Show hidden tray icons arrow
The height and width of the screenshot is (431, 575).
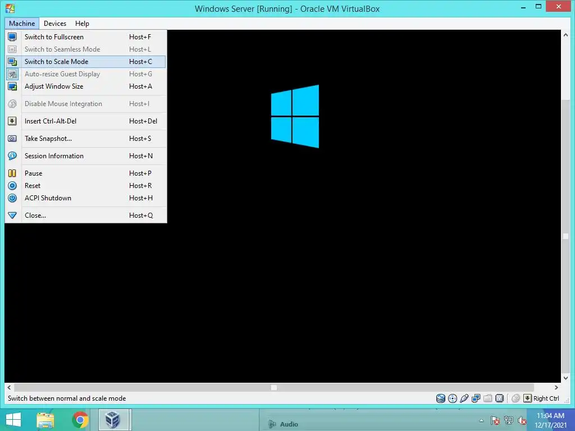(481, 421)
